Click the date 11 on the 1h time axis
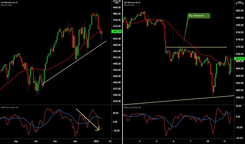245x144 pixels. click(225, 141)
